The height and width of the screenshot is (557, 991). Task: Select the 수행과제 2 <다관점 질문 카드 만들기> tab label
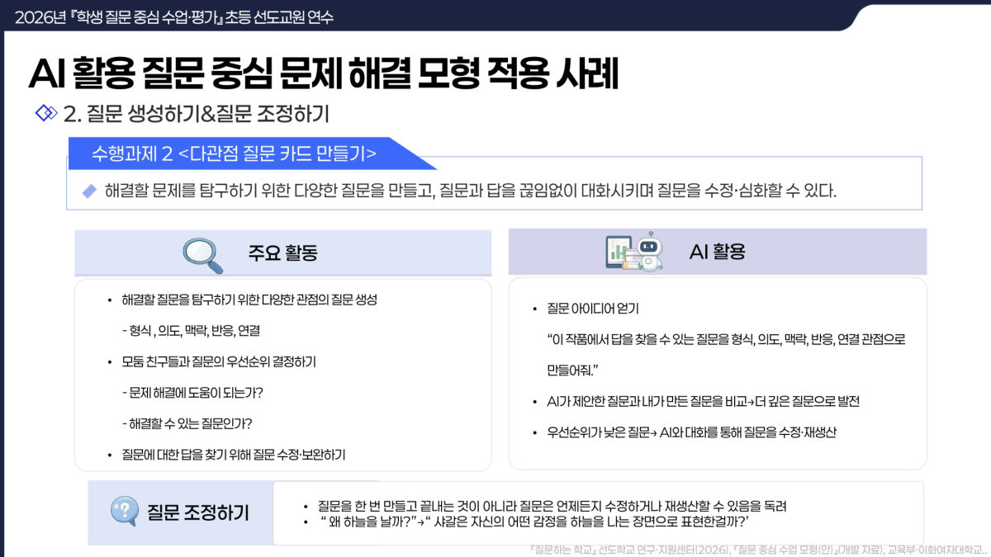pyautogui.click(x=235, y=153)
